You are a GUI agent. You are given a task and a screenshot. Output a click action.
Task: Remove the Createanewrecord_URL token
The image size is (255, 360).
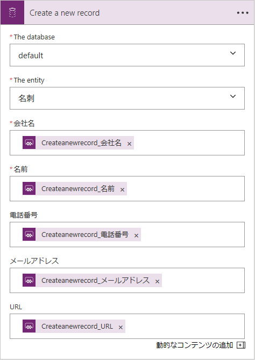[x=121, y=328]
